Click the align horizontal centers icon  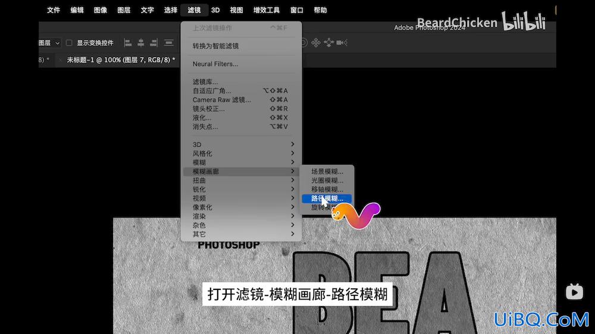tap(141, 43)
